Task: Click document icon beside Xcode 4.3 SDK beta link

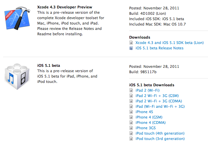Action: point(131,43)
